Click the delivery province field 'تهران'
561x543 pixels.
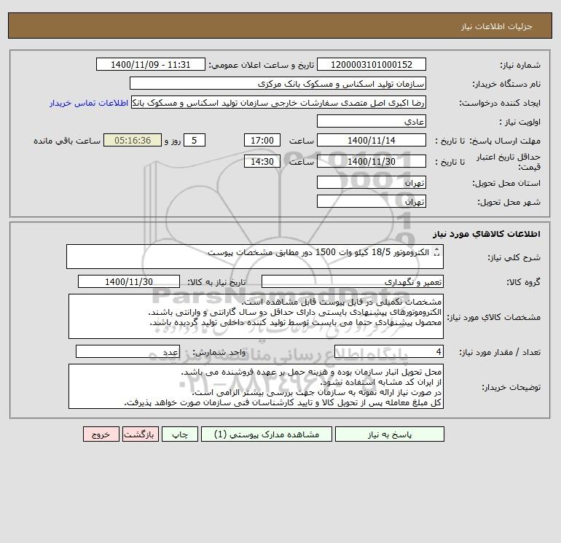372,182
